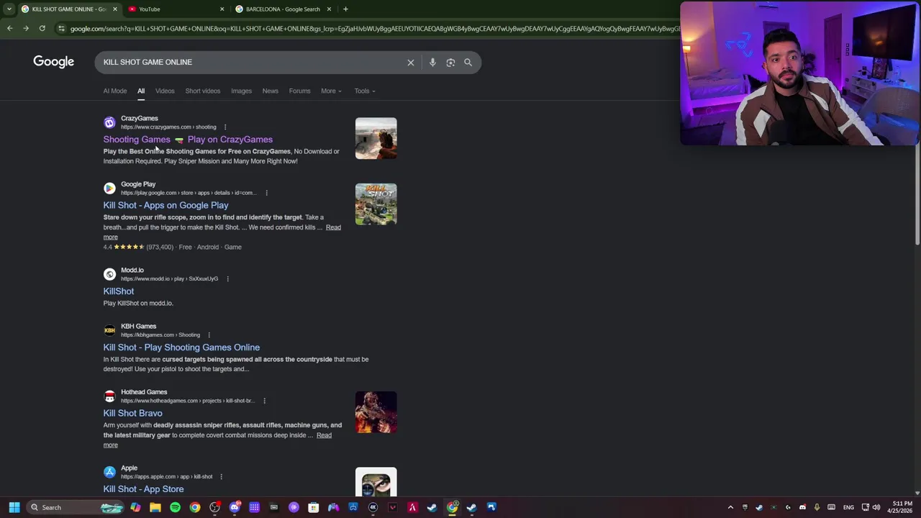Reload the page with refresh icon
This screenshot has width=921, height=518.
pyautogui.click(x=42, y=29)
